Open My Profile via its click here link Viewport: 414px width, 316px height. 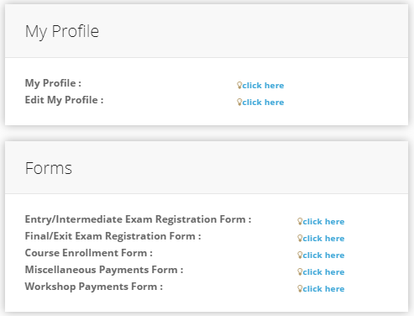pos(263,86)
